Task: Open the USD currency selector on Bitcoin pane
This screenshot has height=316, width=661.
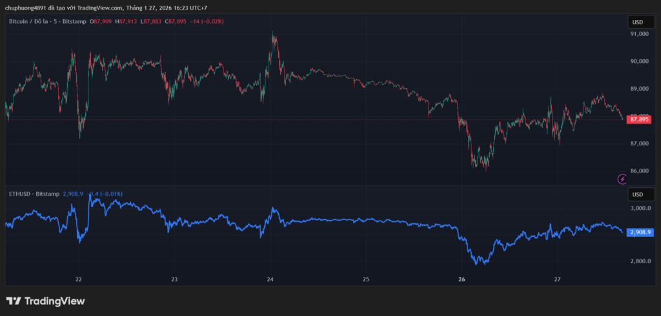Action: 637,22
